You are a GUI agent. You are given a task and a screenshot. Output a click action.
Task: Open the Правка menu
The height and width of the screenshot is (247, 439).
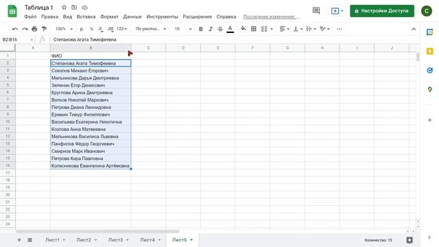[50, 16]
